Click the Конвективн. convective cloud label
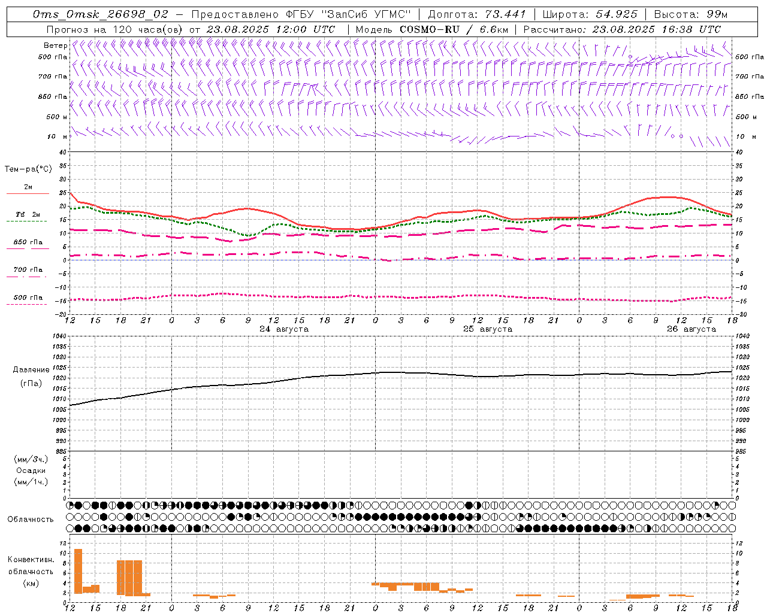Viewport: 767px width, 613px height. coord(31,560)
